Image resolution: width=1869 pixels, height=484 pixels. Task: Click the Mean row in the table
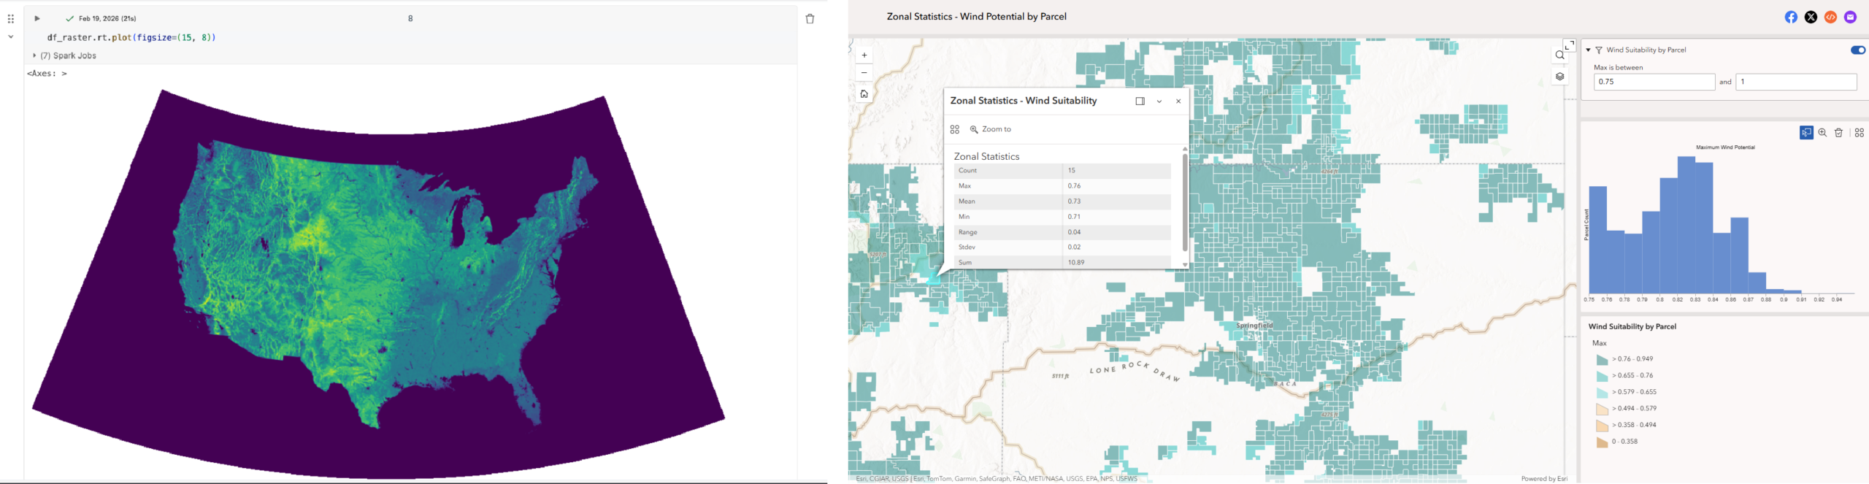(x=1062, y=201)
